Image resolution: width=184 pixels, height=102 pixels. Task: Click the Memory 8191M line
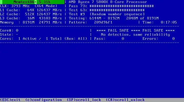31,22
